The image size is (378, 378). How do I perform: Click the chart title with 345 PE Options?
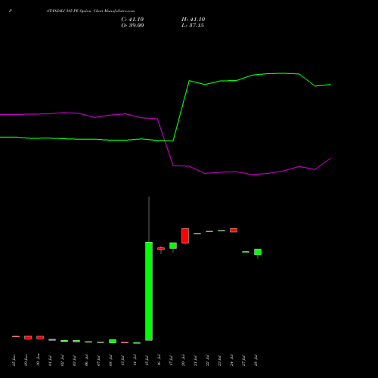pos(91,11)
